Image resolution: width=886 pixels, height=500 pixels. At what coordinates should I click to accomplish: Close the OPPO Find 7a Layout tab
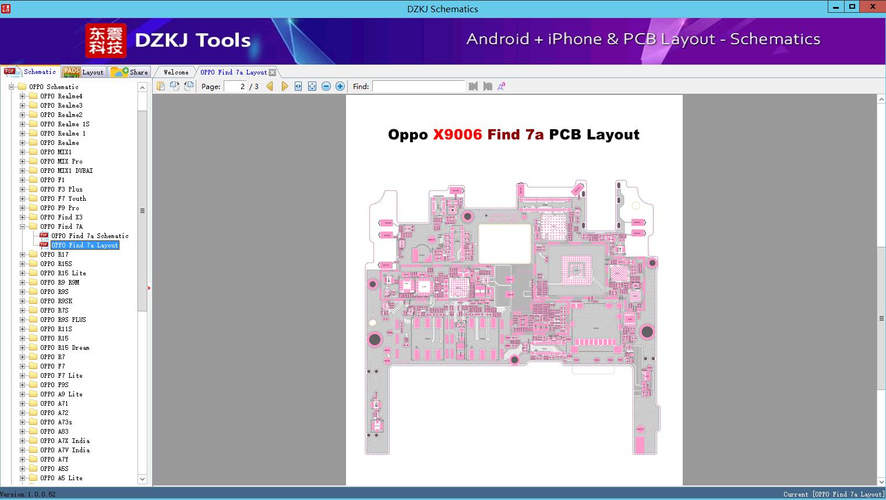(272, 72)
